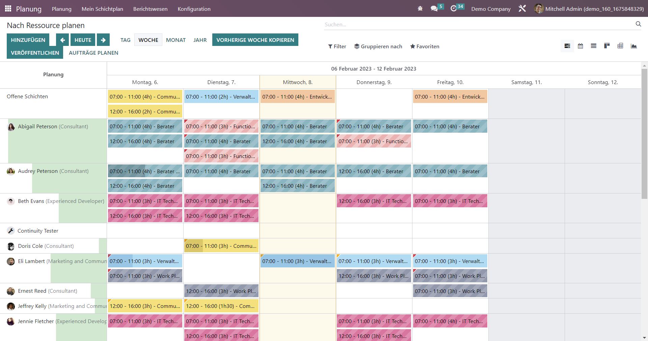Image resolution: width=648 pixels, height=341 pixels.
Task: Switch to the kanban view icon
Action: [x=607, y=46]
